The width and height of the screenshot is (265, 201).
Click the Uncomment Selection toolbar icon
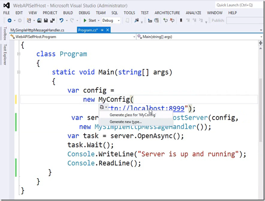point(172,21)
